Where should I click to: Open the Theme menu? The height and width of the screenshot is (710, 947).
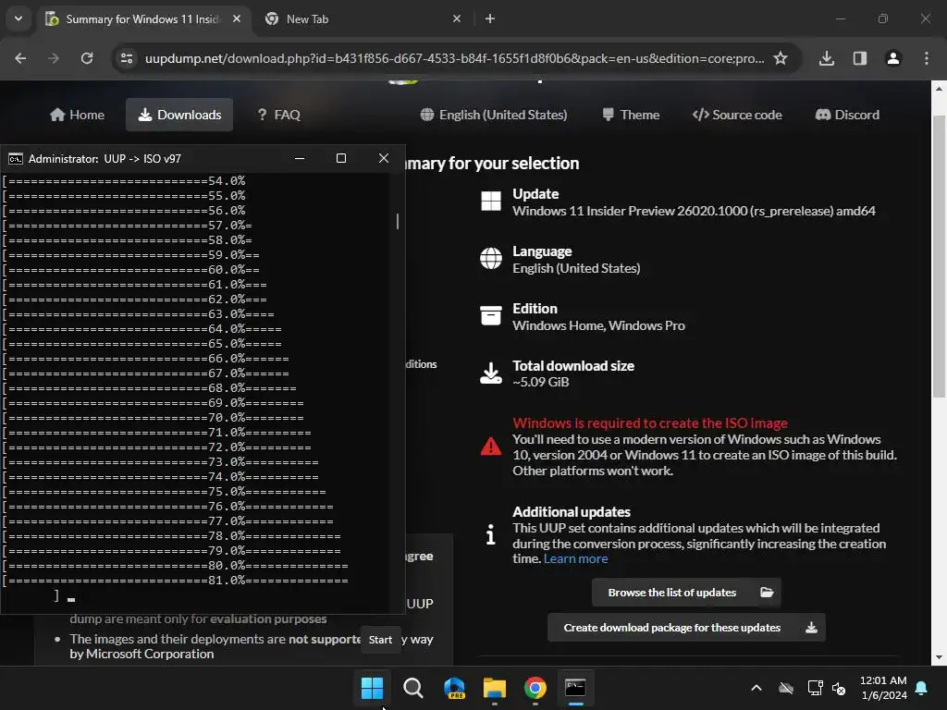(x=631, y=115)
